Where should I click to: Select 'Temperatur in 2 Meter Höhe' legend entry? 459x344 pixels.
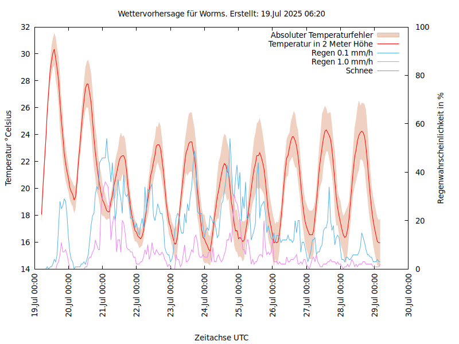pos(320,44)
